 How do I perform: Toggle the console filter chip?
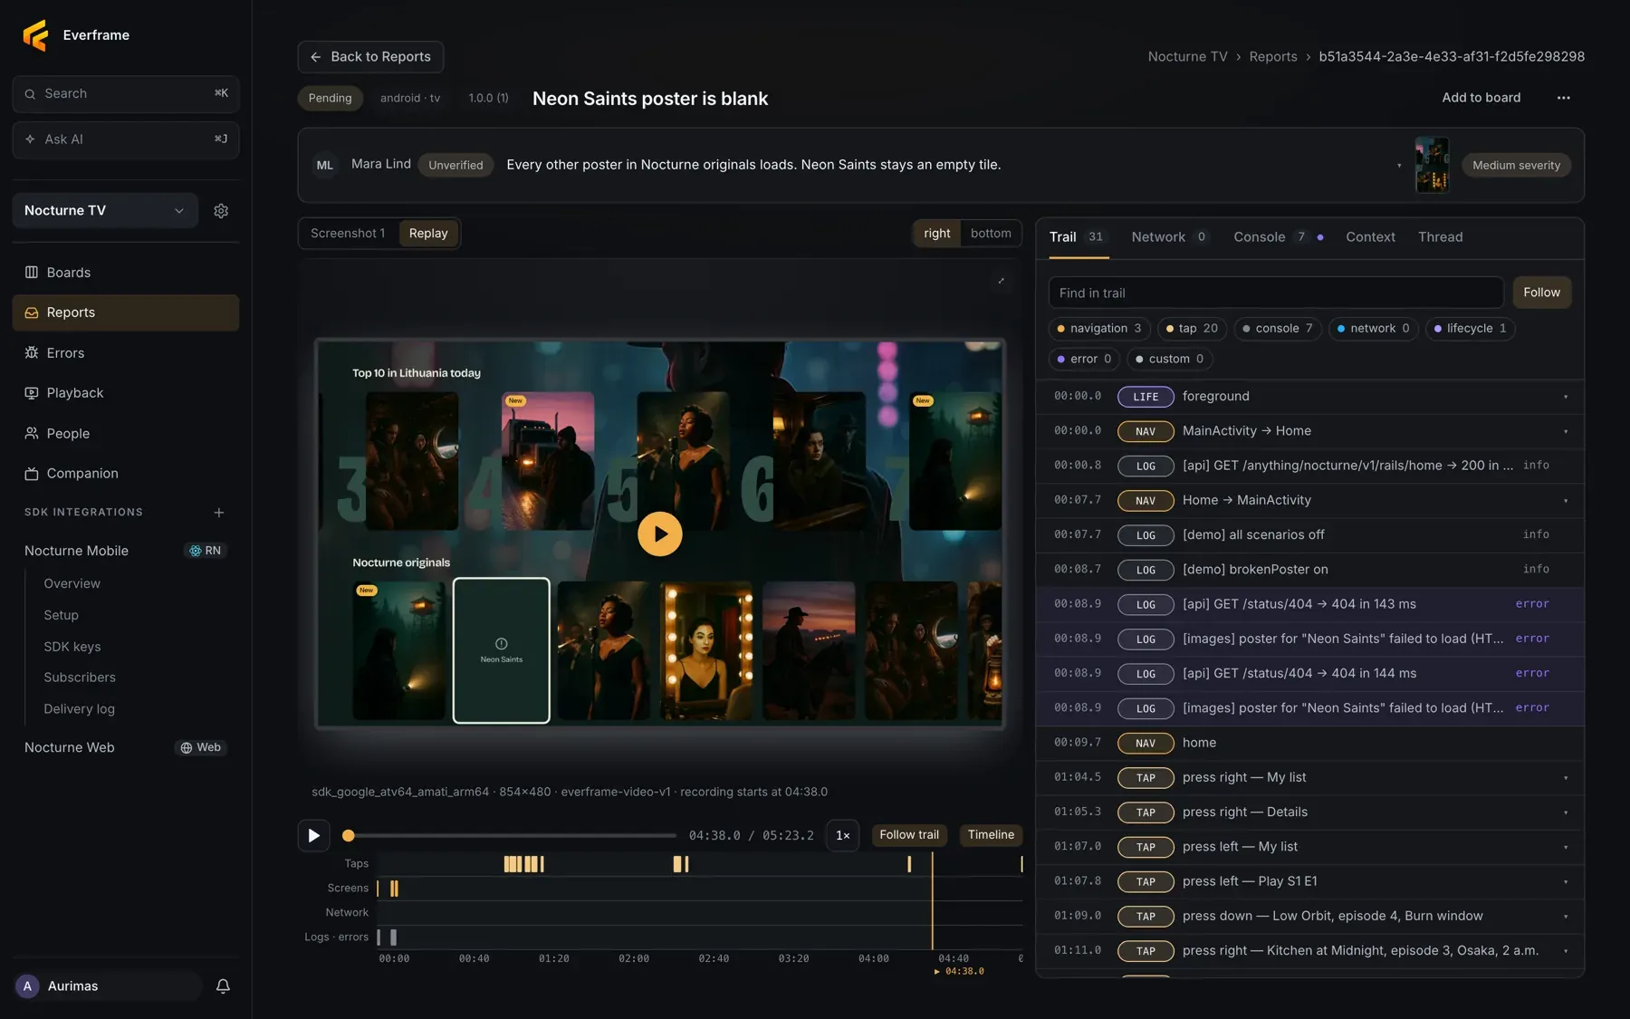tap(1278, 329)
